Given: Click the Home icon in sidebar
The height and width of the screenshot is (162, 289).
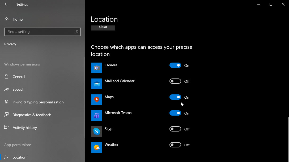Looking at the screenshot, I should pyautogui.click(x=6, y=19).
